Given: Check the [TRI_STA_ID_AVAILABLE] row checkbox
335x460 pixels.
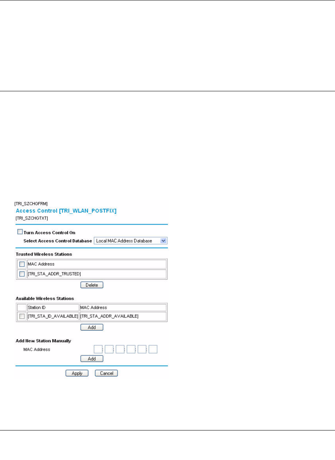Looking at the screenshot, I should click(22, 316).
